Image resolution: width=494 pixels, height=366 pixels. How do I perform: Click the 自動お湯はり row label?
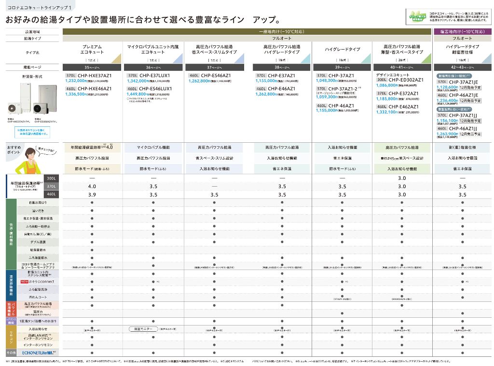pos(38,203)
